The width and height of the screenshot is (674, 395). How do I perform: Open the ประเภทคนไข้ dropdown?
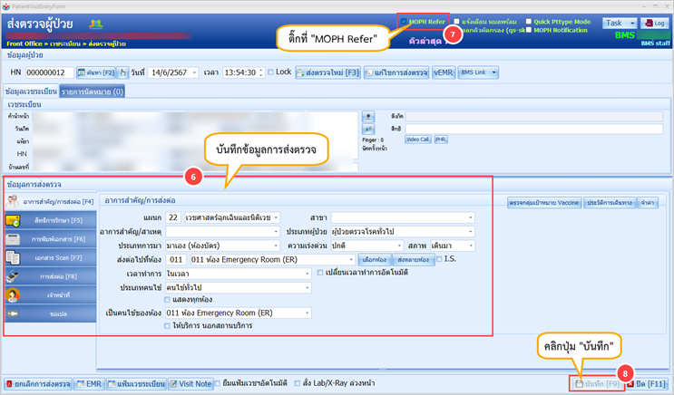[308, 288]
